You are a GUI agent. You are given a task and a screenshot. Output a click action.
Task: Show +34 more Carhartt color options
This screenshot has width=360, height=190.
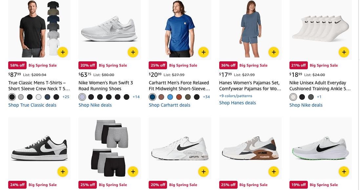coord(206,97)
